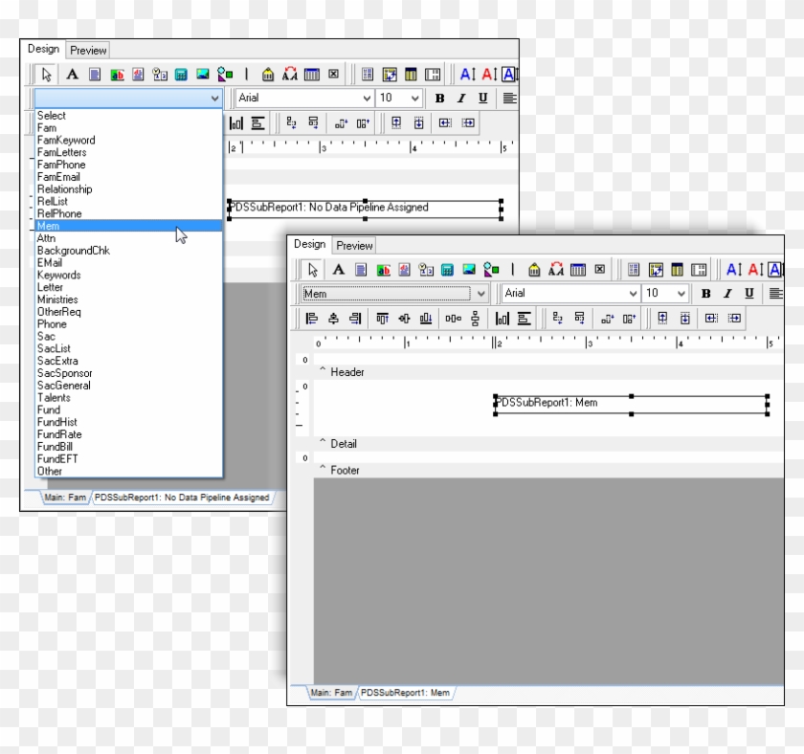Select the arrow pointer tool in the Mem window
Viewport: 804px width, 754px height.
tap(313, 270)
